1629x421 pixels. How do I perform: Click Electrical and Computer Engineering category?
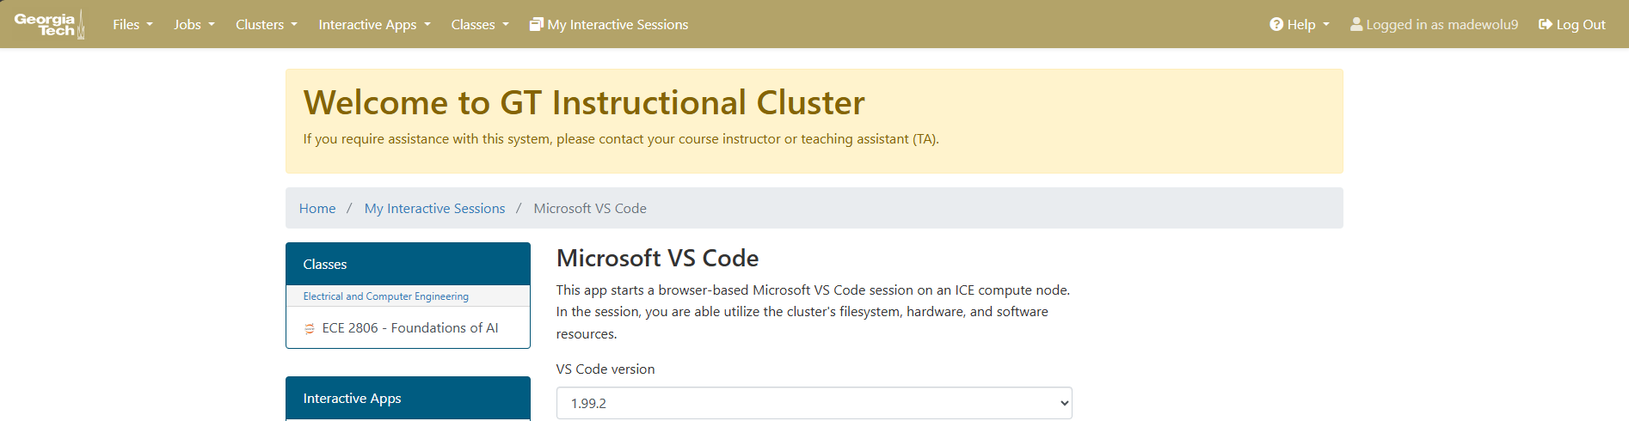[x=385, y=296]
